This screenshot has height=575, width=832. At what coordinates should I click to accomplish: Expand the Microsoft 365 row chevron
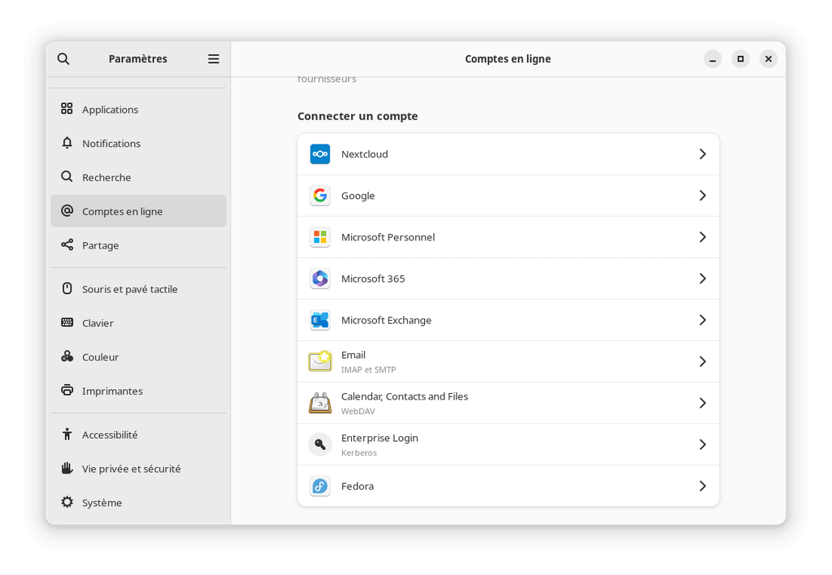pyautogui.click(x=703, y=279)
